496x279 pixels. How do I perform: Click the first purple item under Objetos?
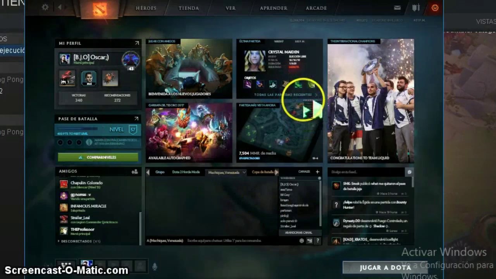[247, 84]
